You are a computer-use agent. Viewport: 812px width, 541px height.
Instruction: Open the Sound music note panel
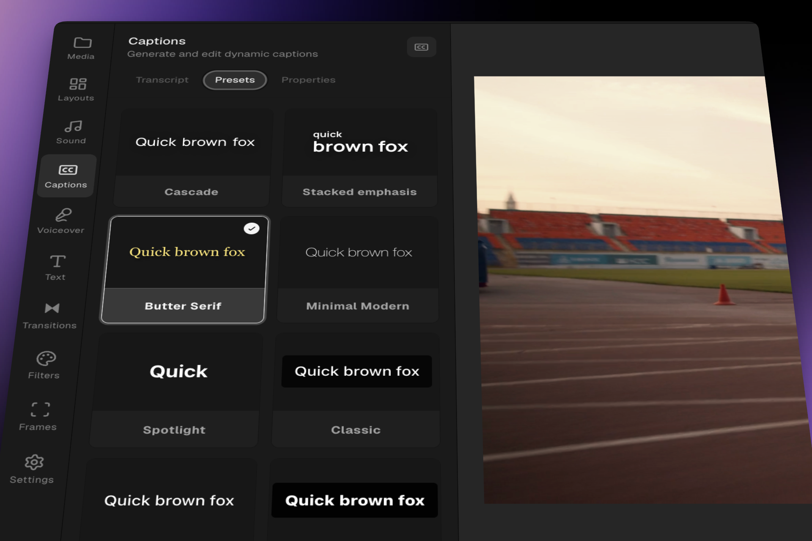[72, 131]
